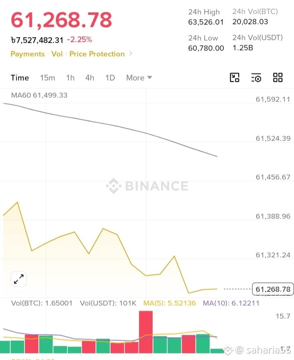Open the picture-in-picture chart icon
Viewport: 294px width, 360px height.
pyautogui.click(x=234, y=77)
